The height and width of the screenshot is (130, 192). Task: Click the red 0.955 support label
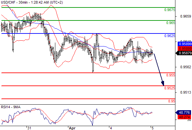point(171,75)
